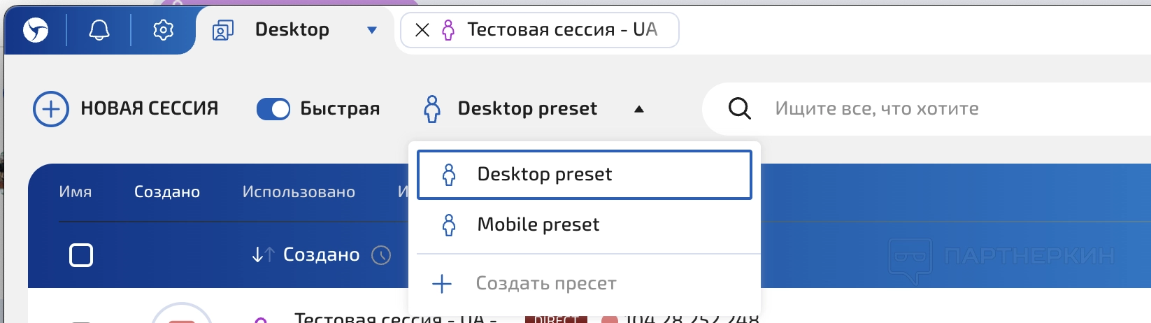
Task: Click the Dolphin logo icon
Action: click(36, 30)
